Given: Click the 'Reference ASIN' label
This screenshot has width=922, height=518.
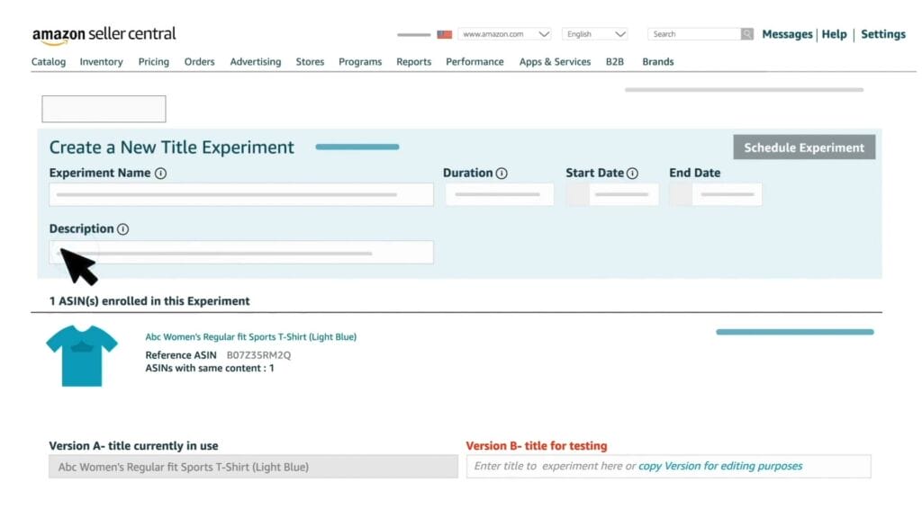Looking at the screenshot, I should click(x=180, y=355).
